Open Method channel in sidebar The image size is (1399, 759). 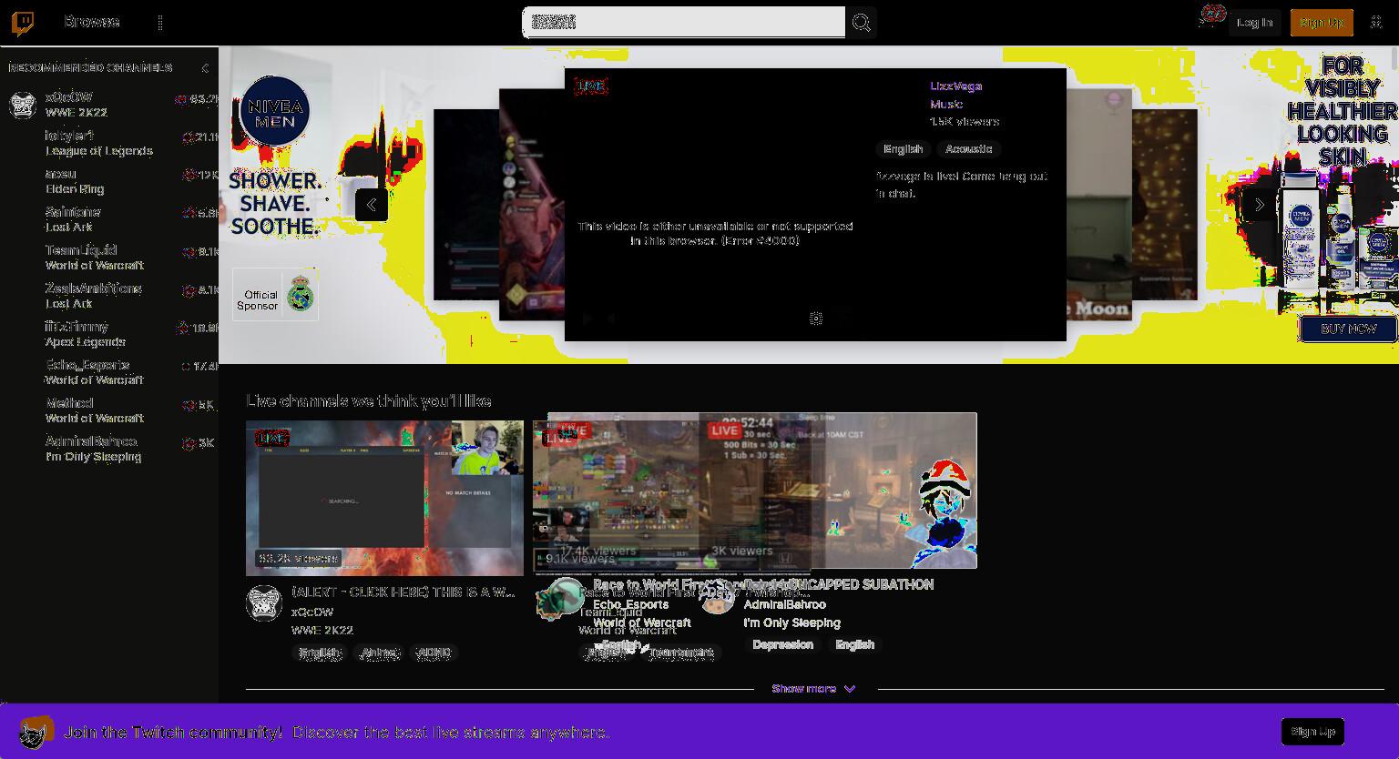[109, 410]
